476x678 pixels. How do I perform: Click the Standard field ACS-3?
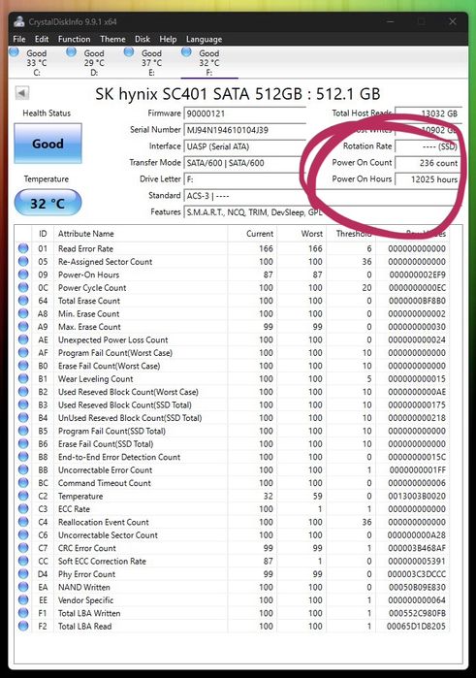(x=322, y=196)
